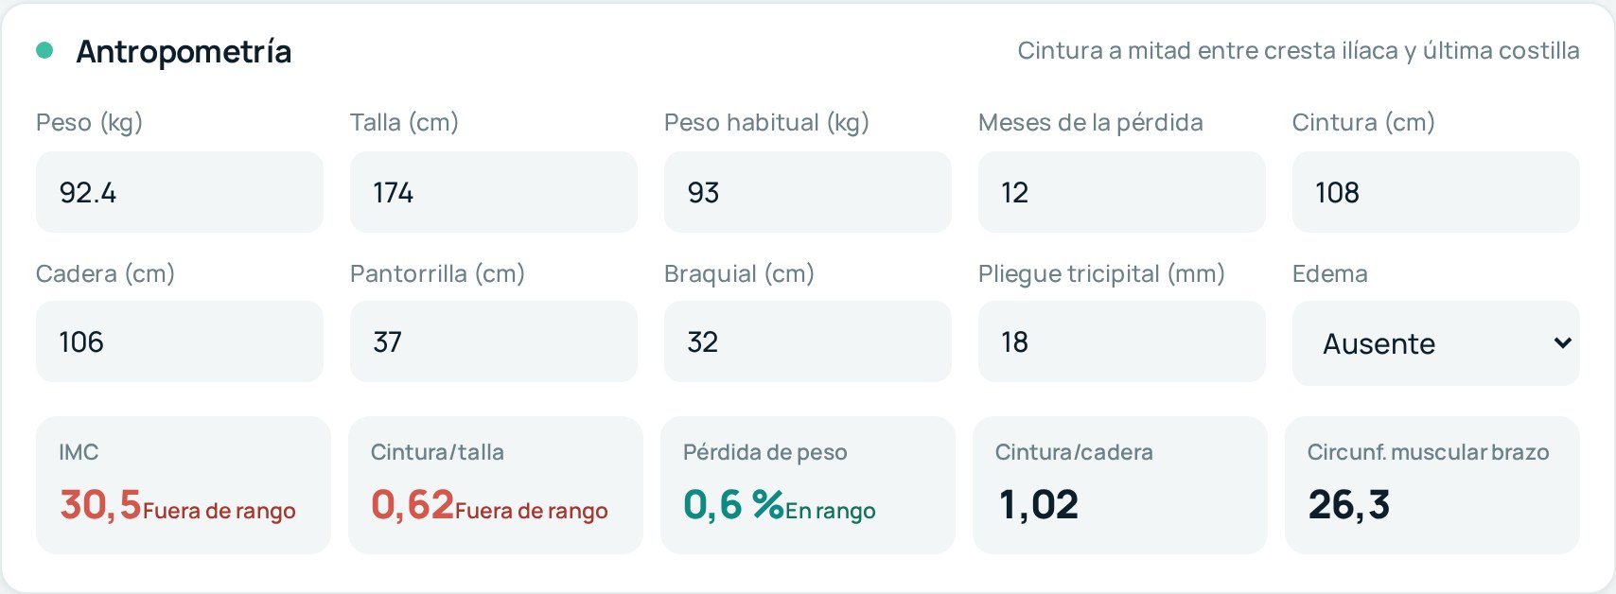The width and height of the screenshot is (1616, 594).
Task: Click the Cintura (cm) input showing 108
Action: tap(1436, 192)
